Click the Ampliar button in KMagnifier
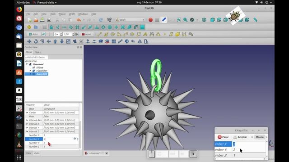 point(240,137)
